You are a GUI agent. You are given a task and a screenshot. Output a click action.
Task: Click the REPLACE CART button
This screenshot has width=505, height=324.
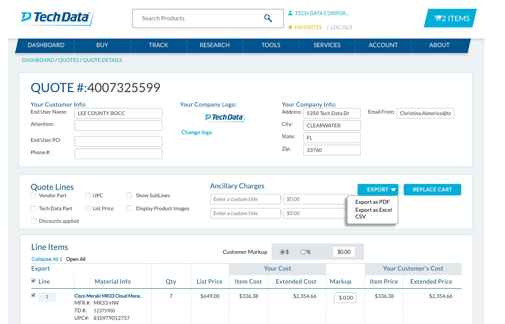tap(432, 190)
